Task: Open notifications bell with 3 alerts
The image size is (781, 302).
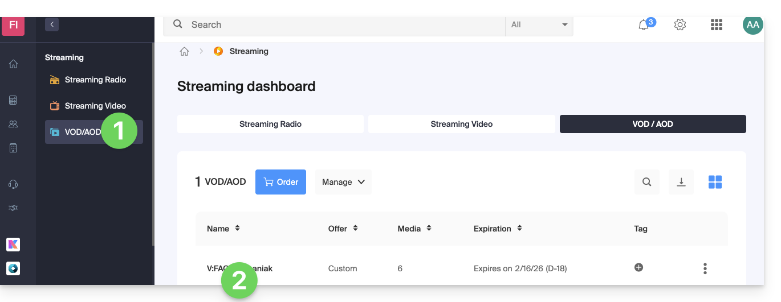Action: point(644,25)
